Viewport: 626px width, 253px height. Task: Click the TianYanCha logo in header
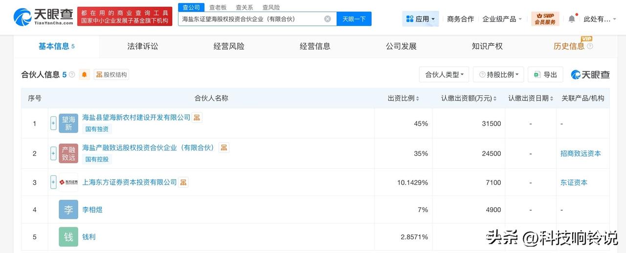44,17
